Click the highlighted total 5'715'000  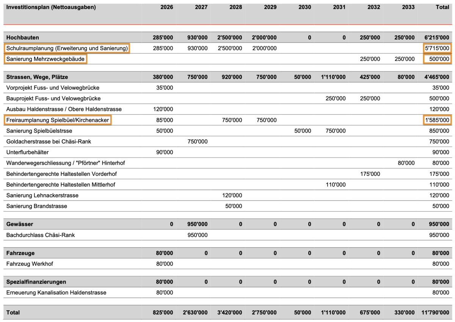(x=437, y=48)
